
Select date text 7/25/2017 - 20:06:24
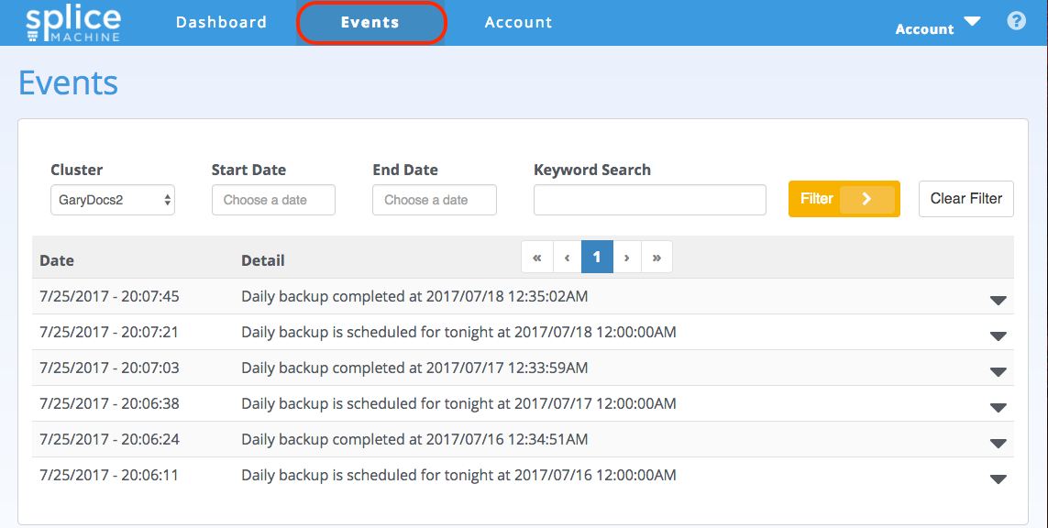[110, 439]
